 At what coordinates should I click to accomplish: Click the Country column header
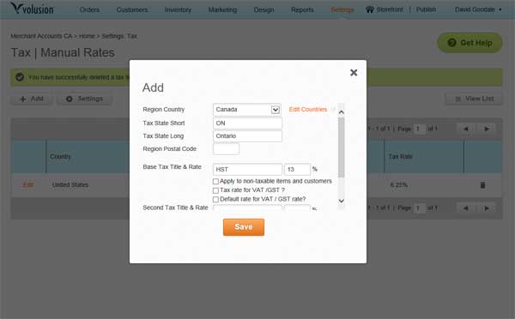60,157
